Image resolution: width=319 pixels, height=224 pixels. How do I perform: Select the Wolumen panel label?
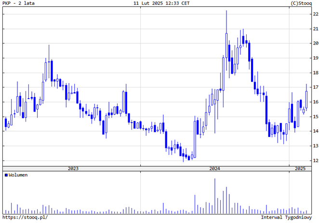(x=18, y=175)
